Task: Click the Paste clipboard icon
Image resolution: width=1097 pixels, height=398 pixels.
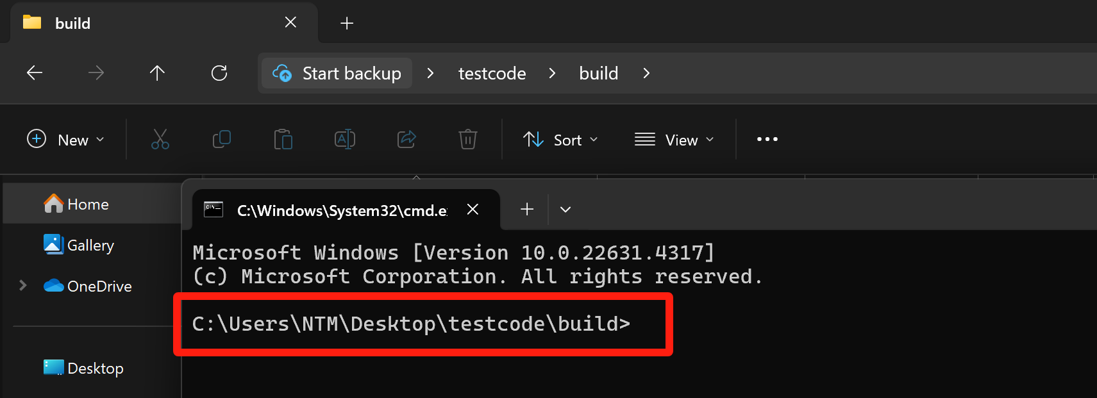Action: [283, 139]
